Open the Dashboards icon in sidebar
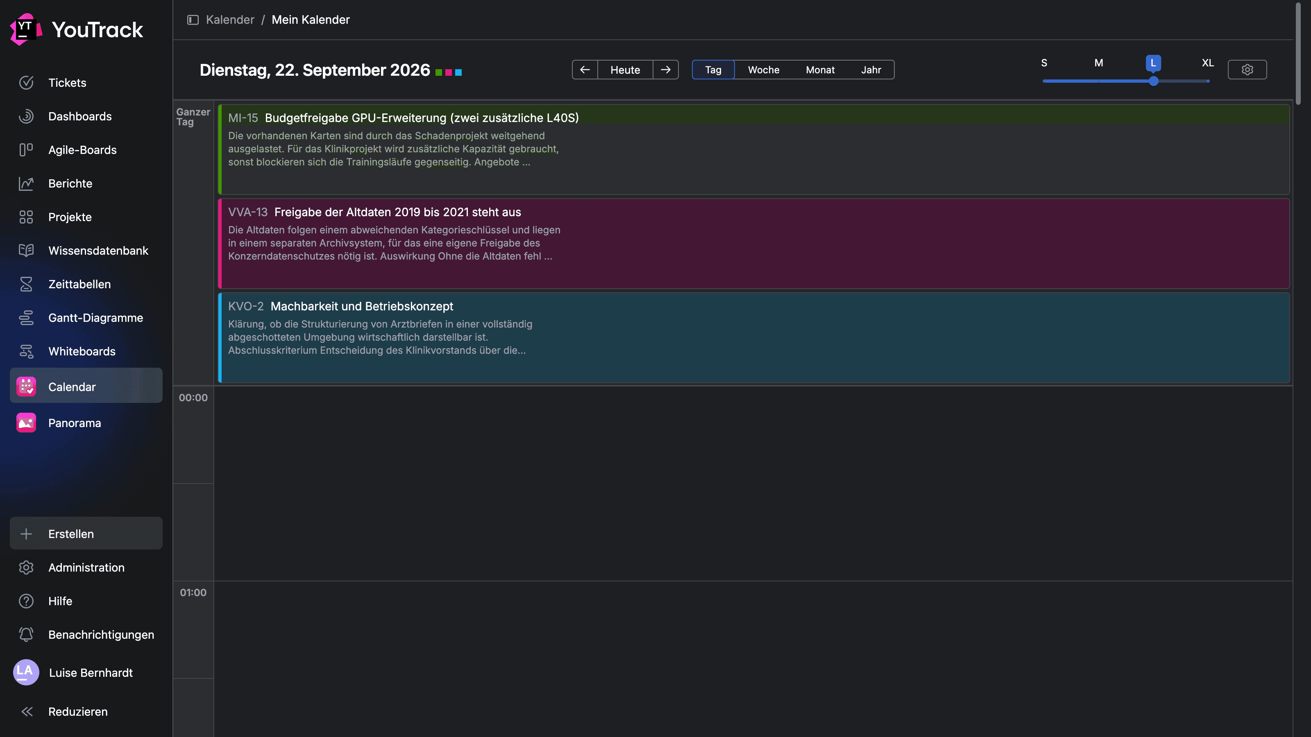The width and height of the screenshot is (1311, 737). 26,116
